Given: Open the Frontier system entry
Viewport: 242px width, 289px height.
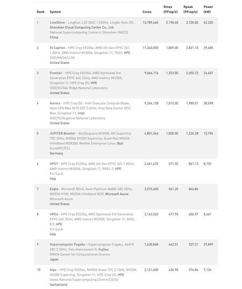Looking at the screenshot, I should (x=56, y=73).
